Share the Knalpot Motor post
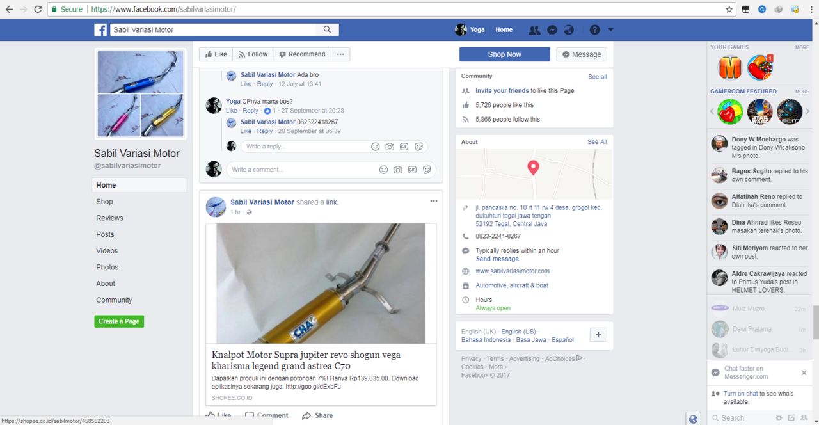This screenshot has width=819, height=425. point(317,415)
